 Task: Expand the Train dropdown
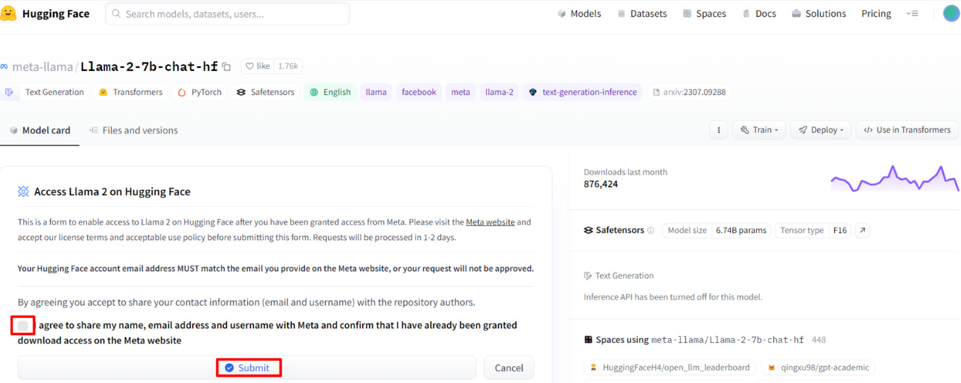click(x=759, y=130)
